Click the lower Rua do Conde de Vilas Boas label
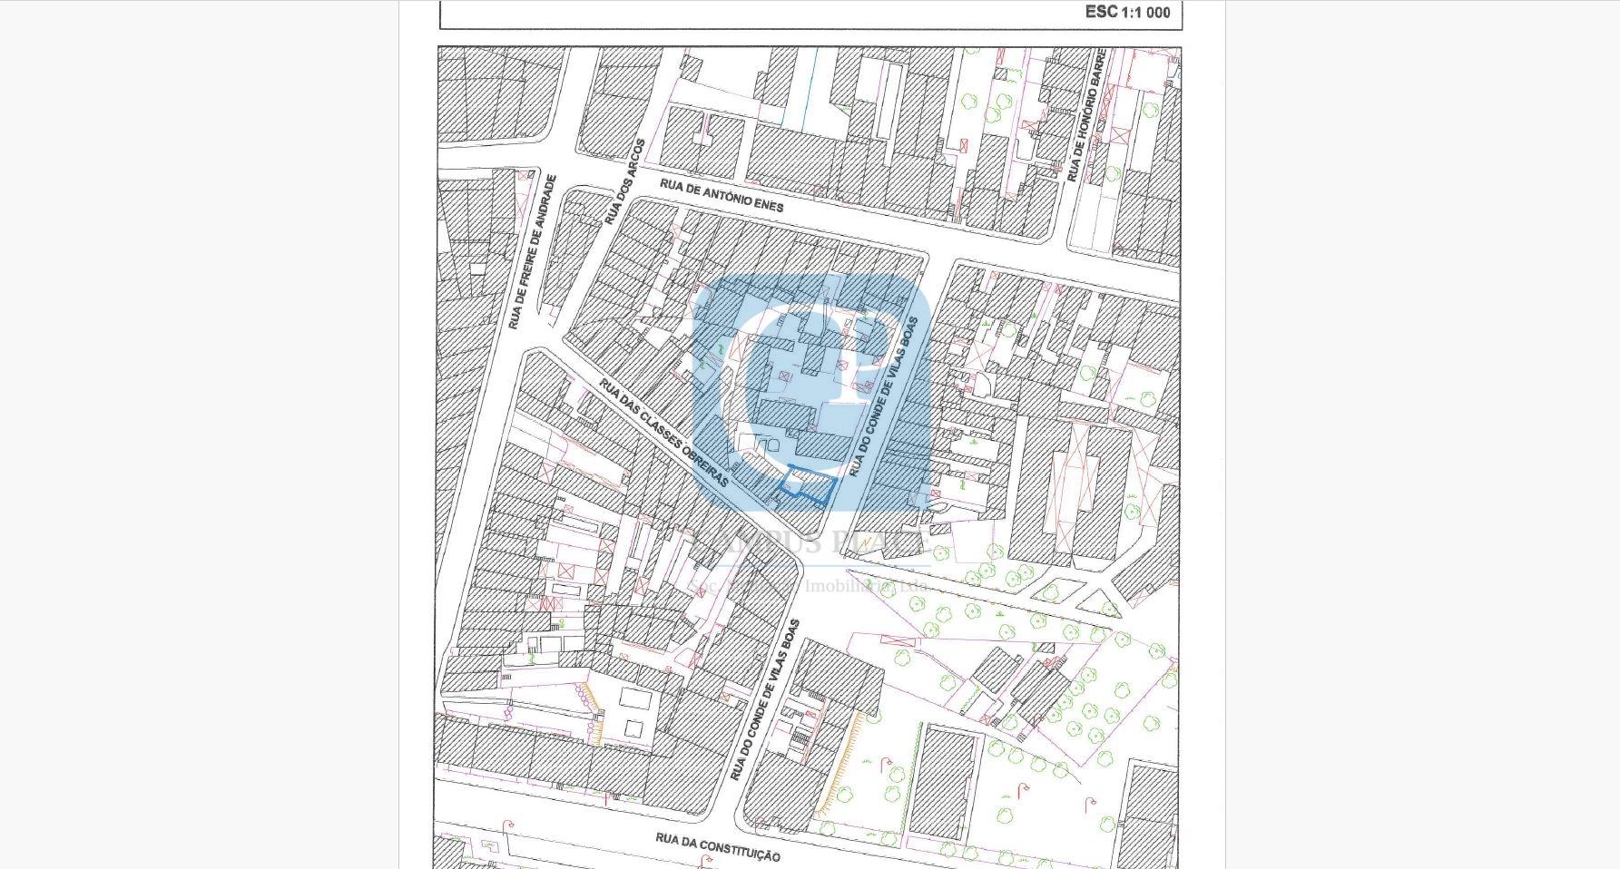Viewport: 1620px width, 869px height. click(765, 699)
